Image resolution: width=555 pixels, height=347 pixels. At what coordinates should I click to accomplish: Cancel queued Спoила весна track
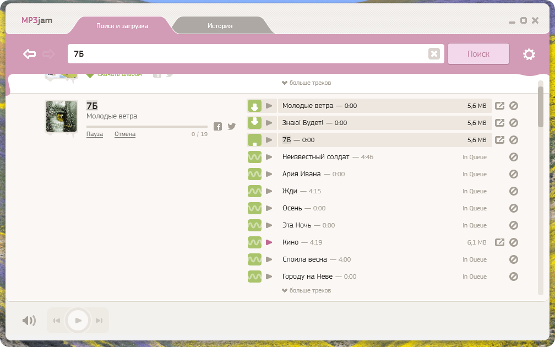(514, 259)
